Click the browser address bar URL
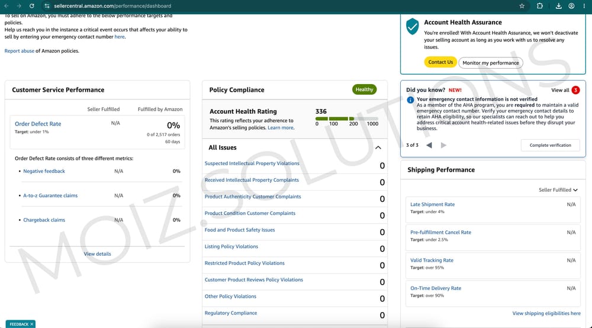Image resolution: width=592 pixels, height=328 pixels. [x=112, y=6]
